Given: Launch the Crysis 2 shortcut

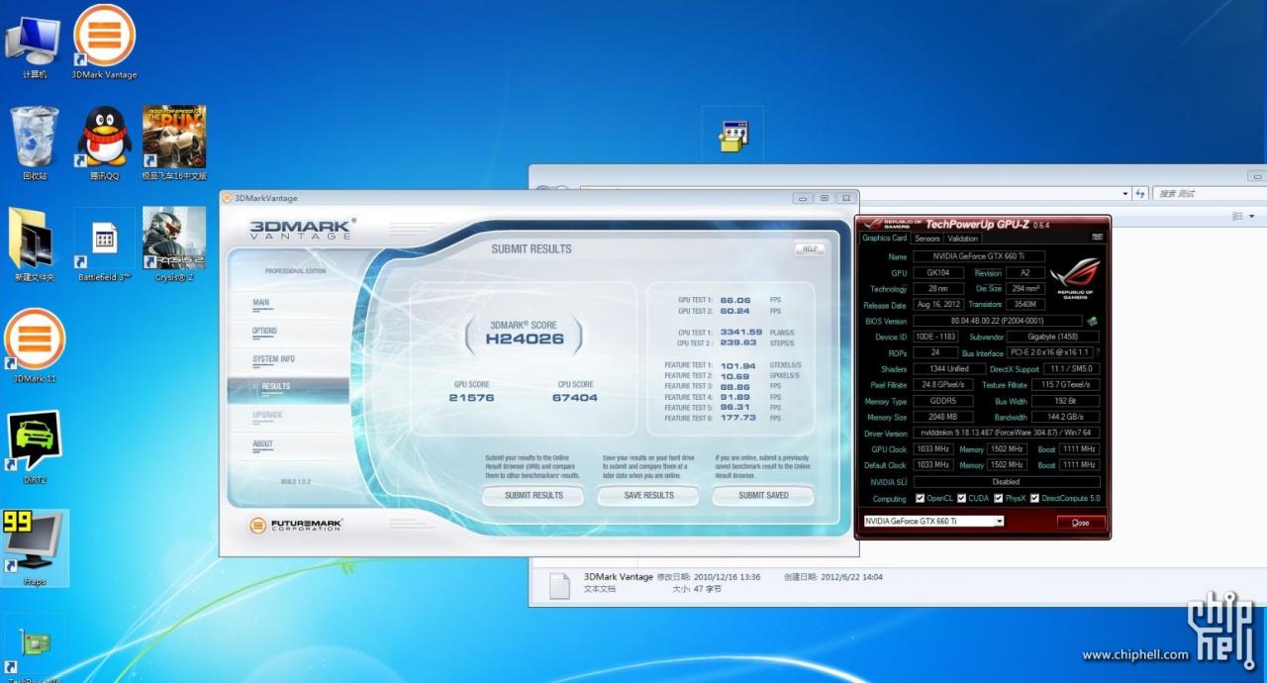Looking at the screenshot, I should (174, 244).
